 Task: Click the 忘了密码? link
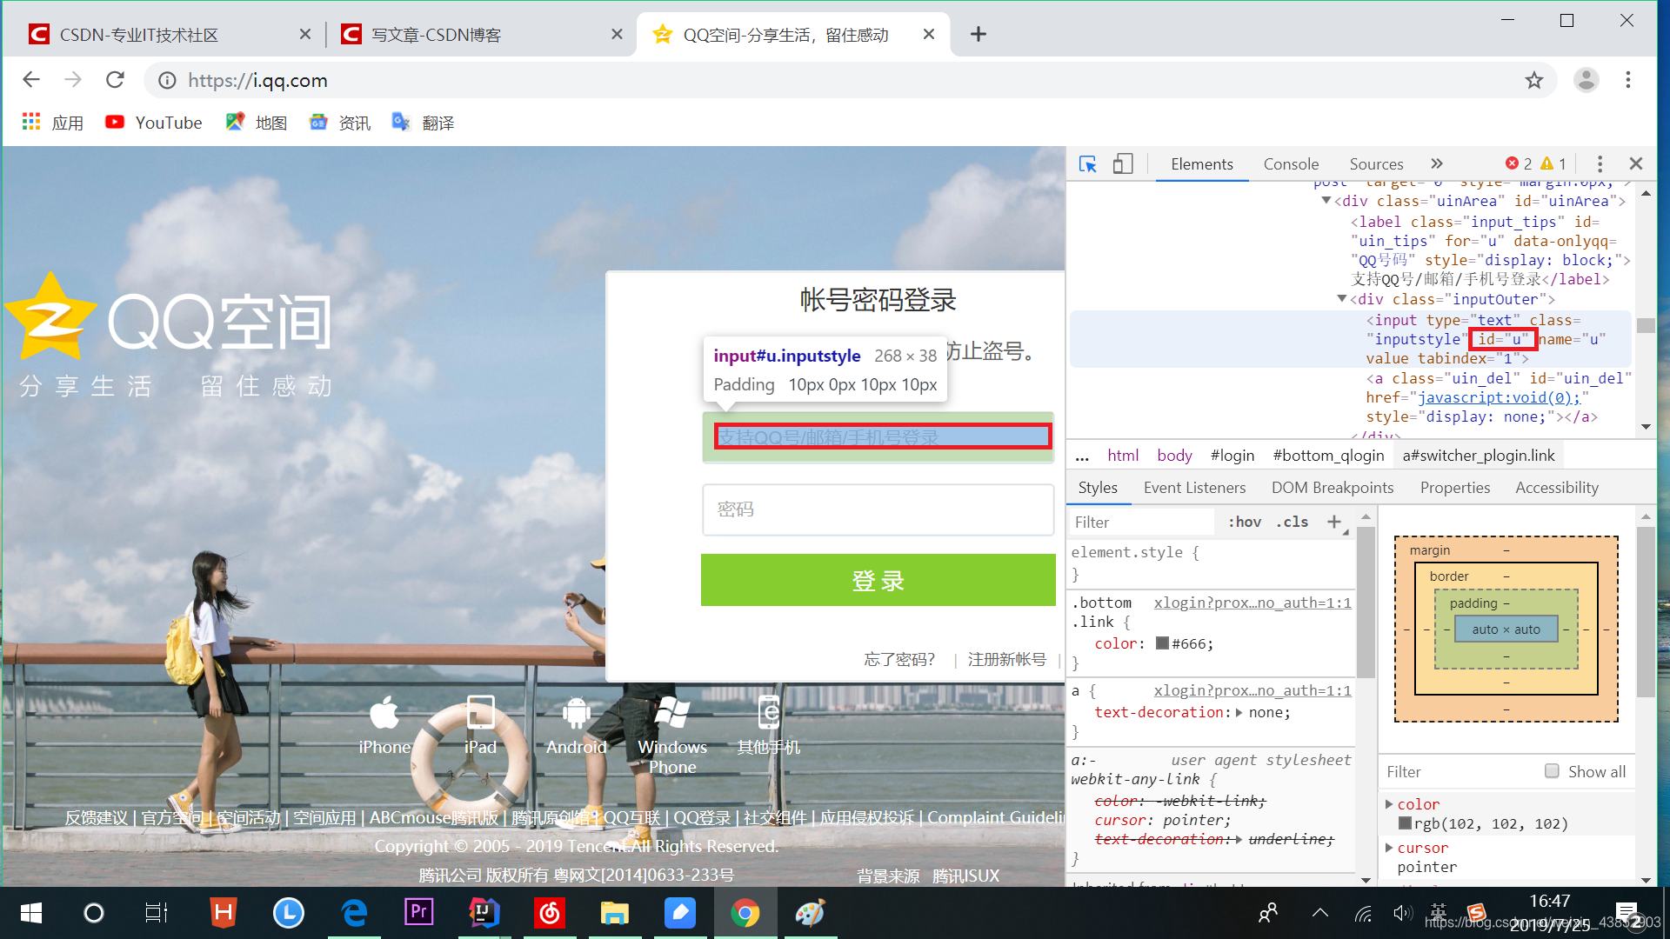click(x=899, y=660)
